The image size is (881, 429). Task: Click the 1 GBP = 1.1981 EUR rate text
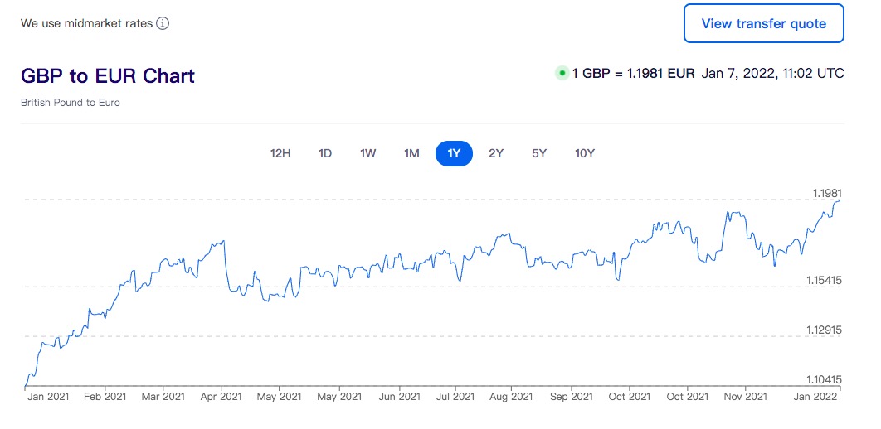coord(633,74)
